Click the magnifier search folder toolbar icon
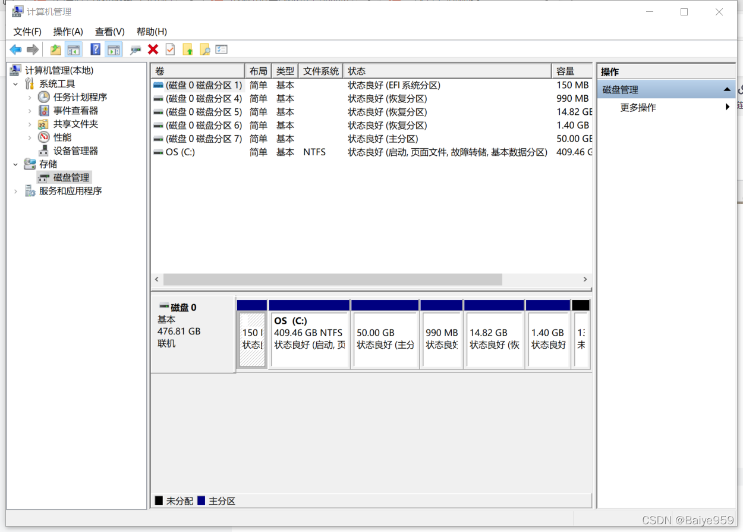The image size is (743, 532). [x=204, y=50]
